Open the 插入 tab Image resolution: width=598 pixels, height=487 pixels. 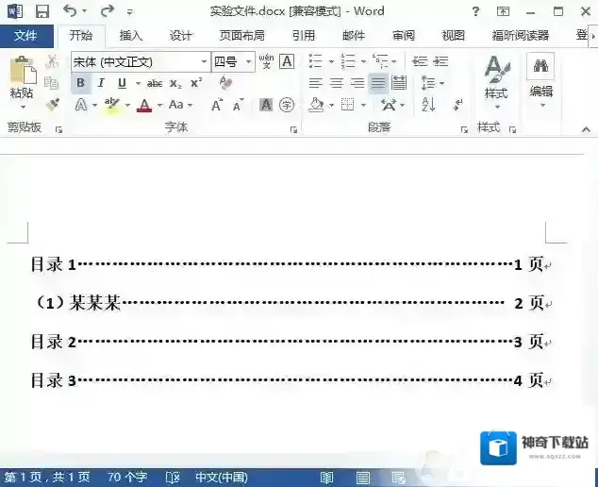point(131,36)
